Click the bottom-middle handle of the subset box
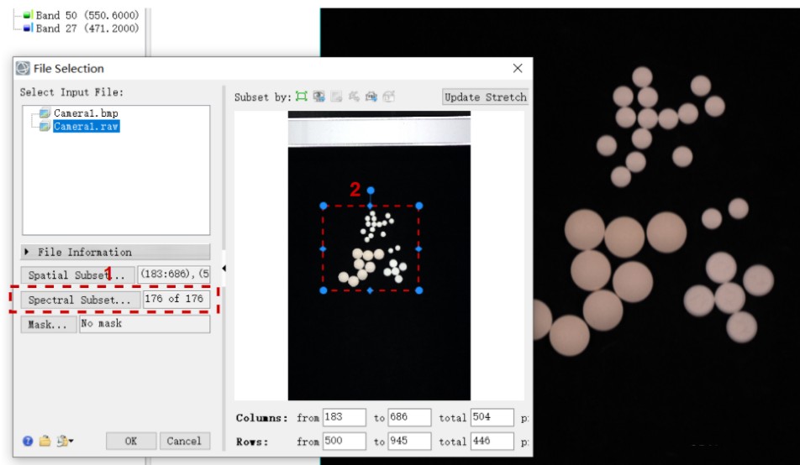800x465 pixels. 370,290
